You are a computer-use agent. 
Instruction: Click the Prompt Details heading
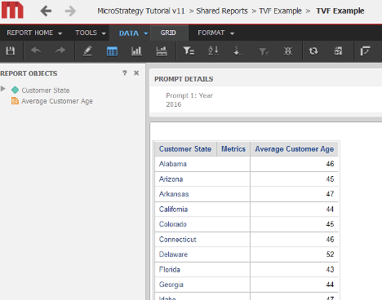tap(184, 79)
